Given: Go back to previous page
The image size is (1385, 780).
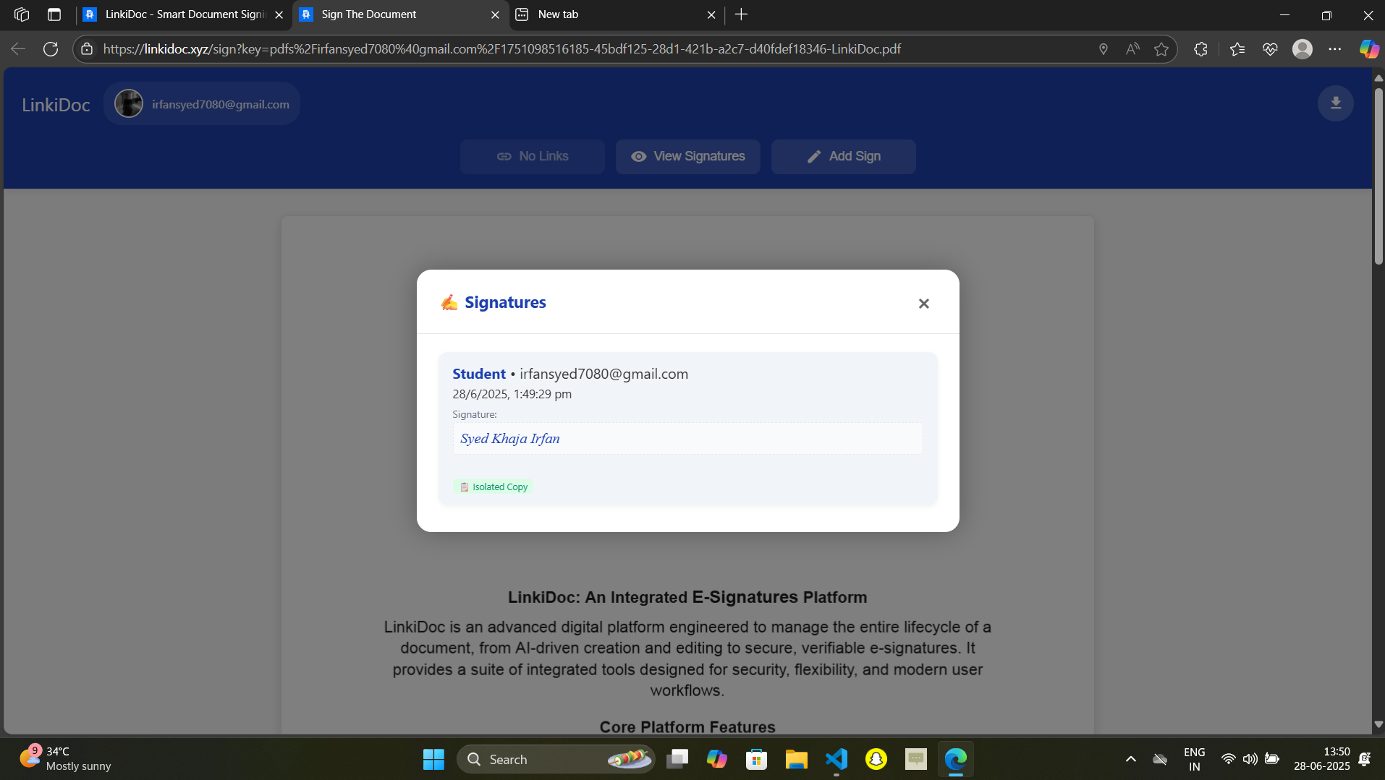Looking at the screenshot, I should tap(18, 49).
